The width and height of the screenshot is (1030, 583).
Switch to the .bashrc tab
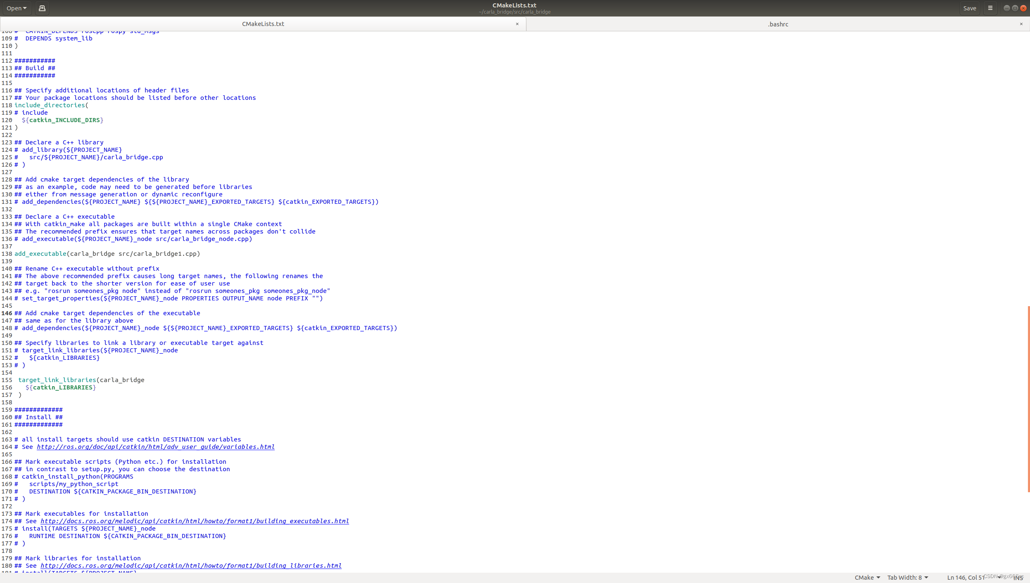point(778,24)
